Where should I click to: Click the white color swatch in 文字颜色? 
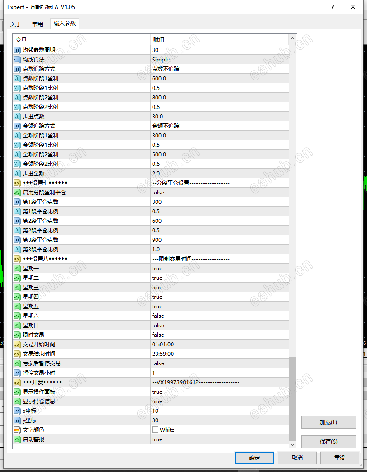click(155, 430)
